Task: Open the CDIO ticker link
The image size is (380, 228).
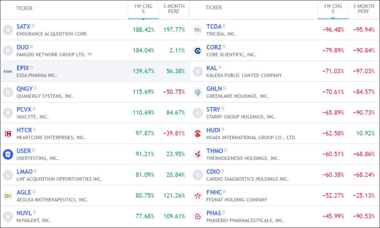Action: (213, 172)
